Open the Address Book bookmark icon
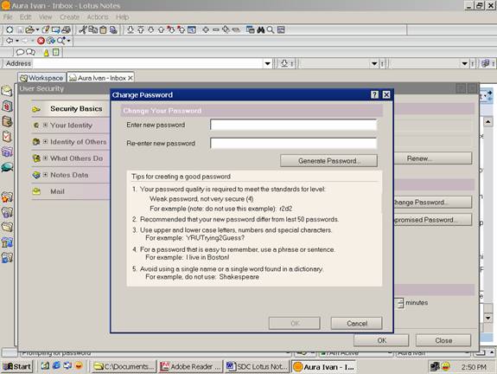 pyautogui.click(x=7, y=121)
